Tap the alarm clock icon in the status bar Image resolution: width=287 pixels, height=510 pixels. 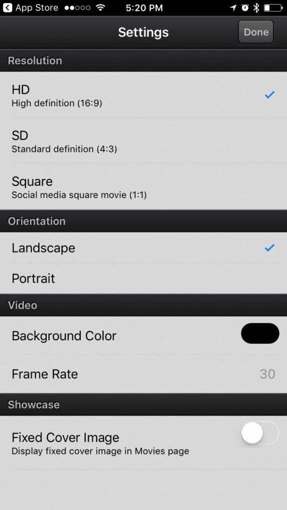245,7
